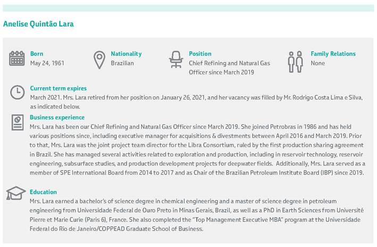This screenshot has height=247, width=377.
Task: Select the Anelise Quintão Lara name heading
Action: pyautogui.click(x=38, y=24)
